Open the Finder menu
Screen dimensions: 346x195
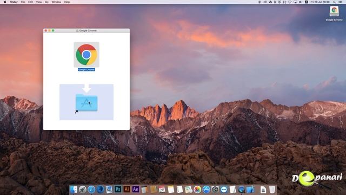pos(14,2)
